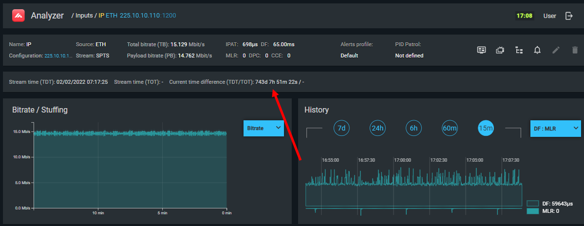Click the alerts bell icon
The width and height of the screenshot is (584, 226).
tap(537, 50)
